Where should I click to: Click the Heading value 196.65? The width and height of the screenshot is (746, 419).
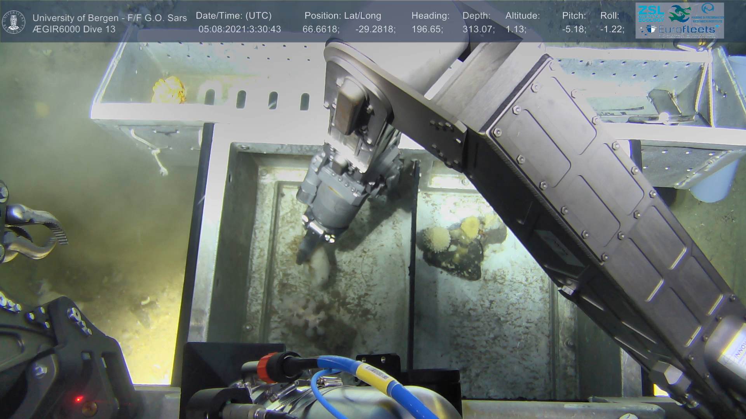(x=427, y=29)
